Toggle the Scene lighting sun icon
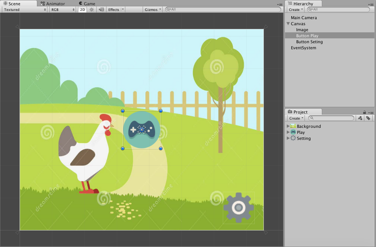This screenshot has height=247, width=376. (x=91, y=9)
